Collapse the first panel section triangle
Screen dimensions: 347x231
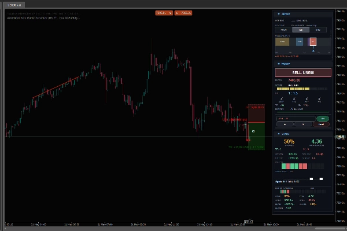tap(279, 14)
